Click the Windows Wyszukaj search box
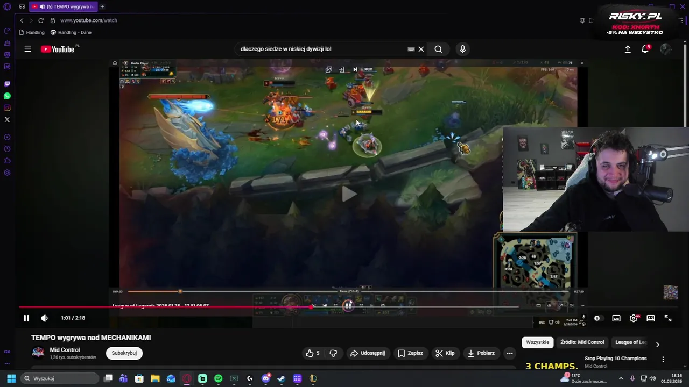Viewport: 689px width, 387px height. tap(59, 378)
